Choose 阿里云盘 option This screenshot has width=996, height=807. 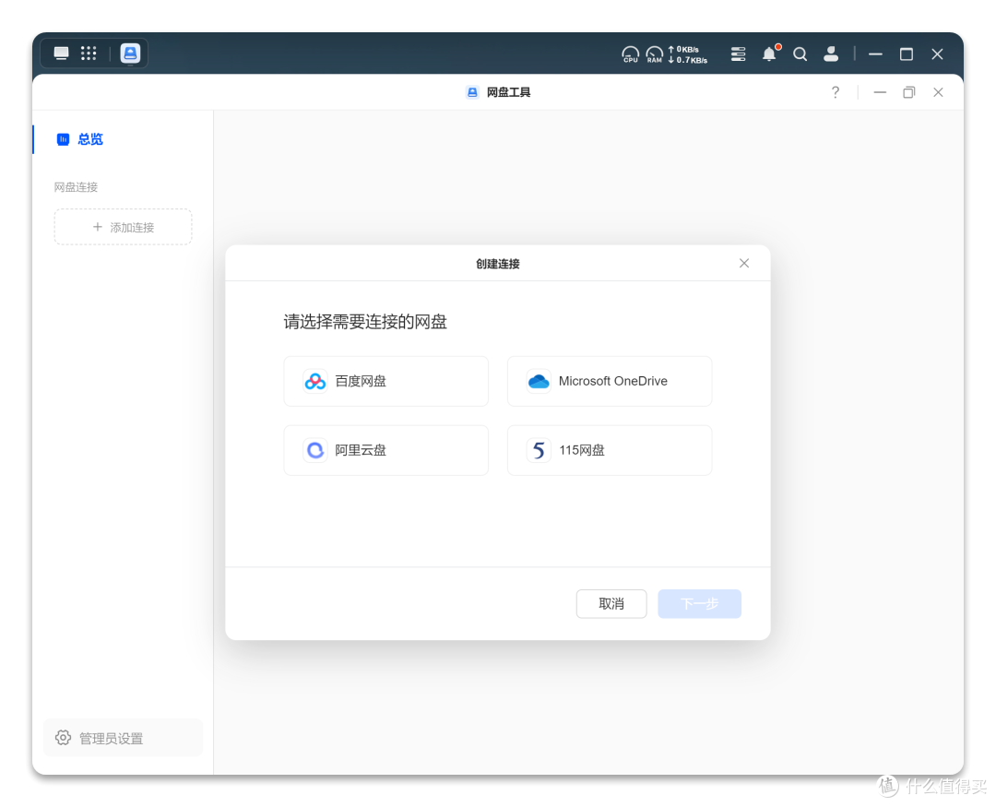click(386, 450)
